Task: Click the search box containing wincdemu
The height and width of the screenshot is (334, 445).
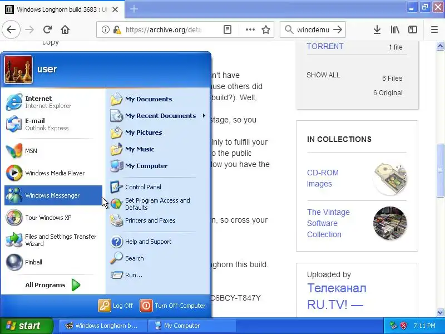Action: point(313,30)
